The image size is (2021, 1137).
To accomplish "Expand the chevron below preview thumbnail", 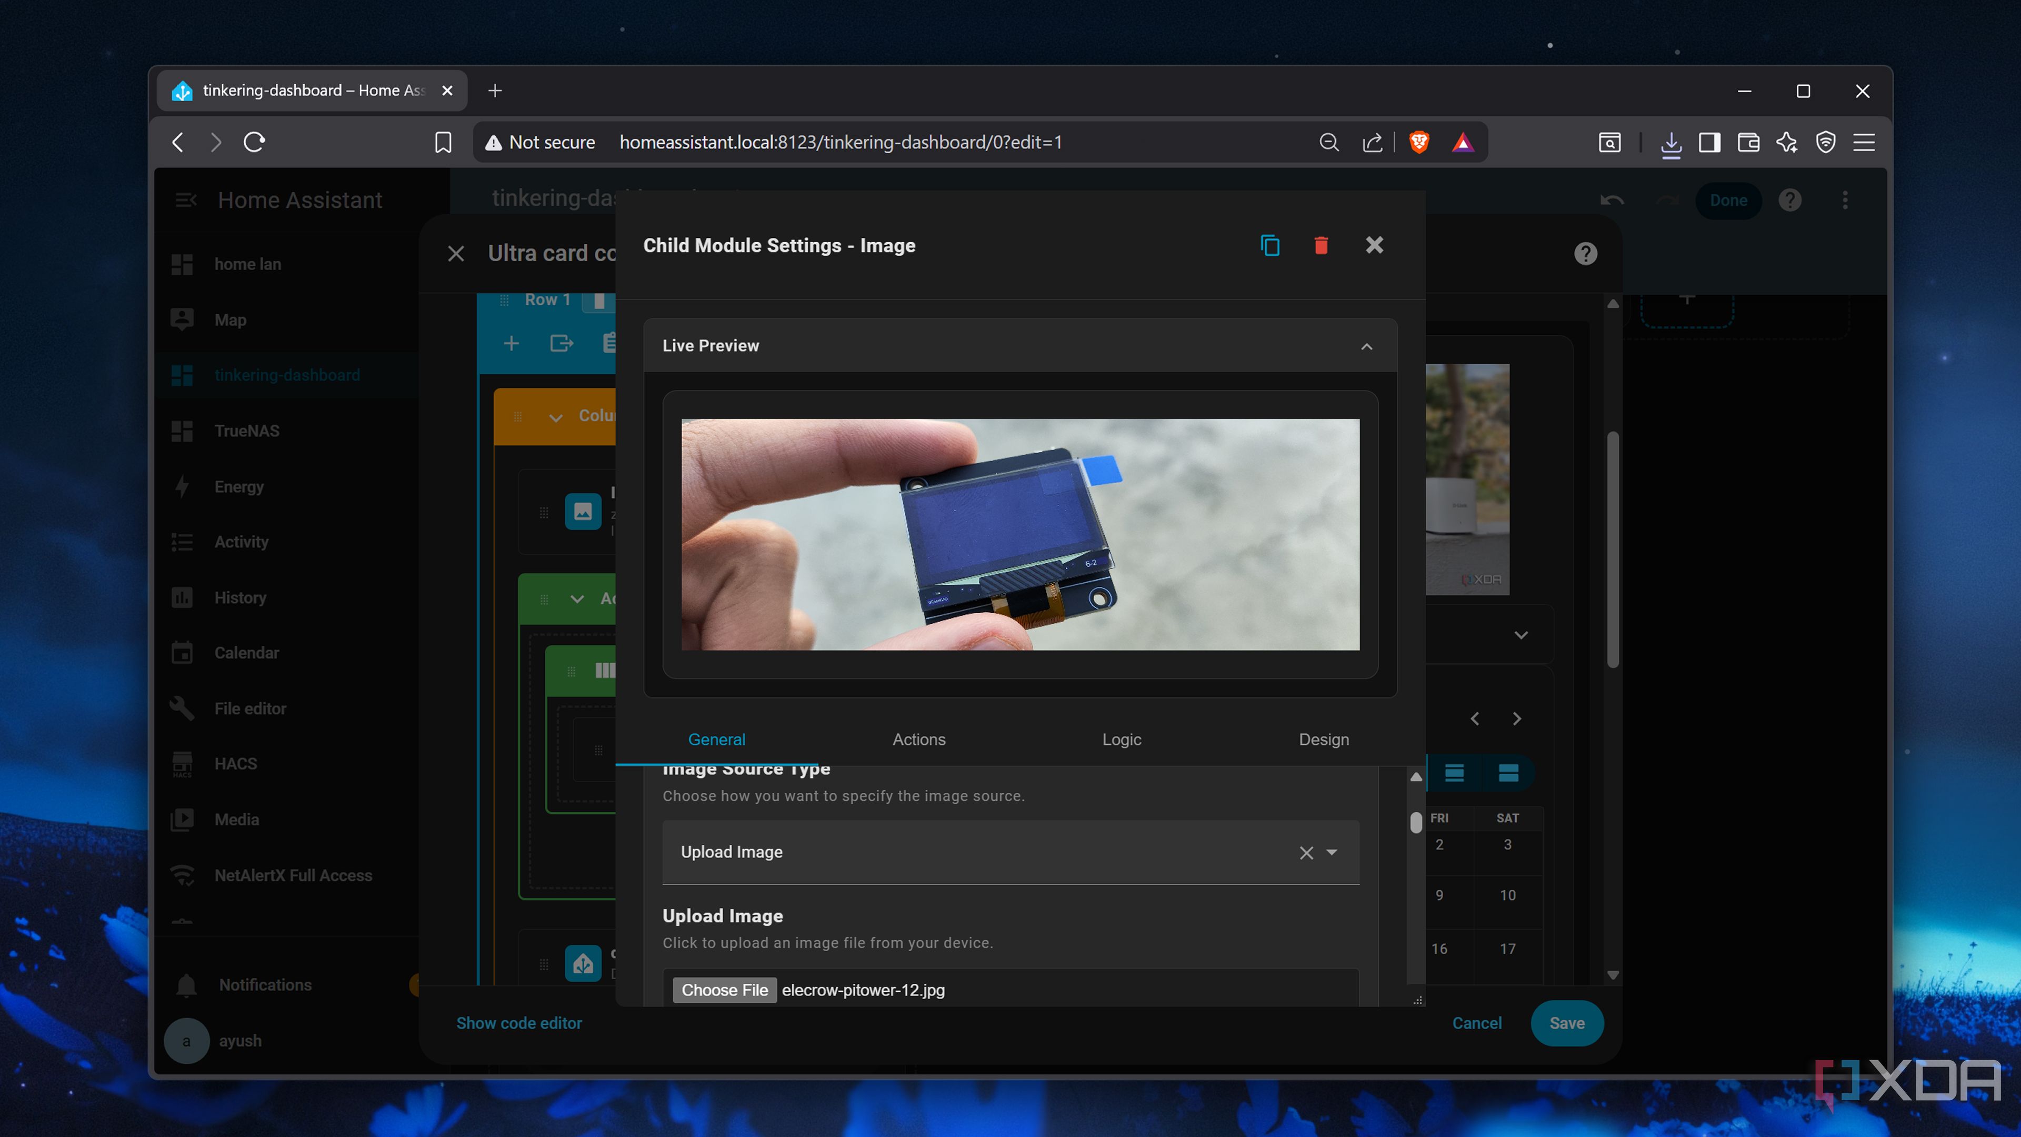I will coord(1520,635).
